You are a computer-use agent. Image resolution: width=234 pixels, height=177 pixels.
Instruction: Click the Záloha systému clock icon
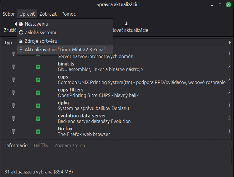(21, 32)
